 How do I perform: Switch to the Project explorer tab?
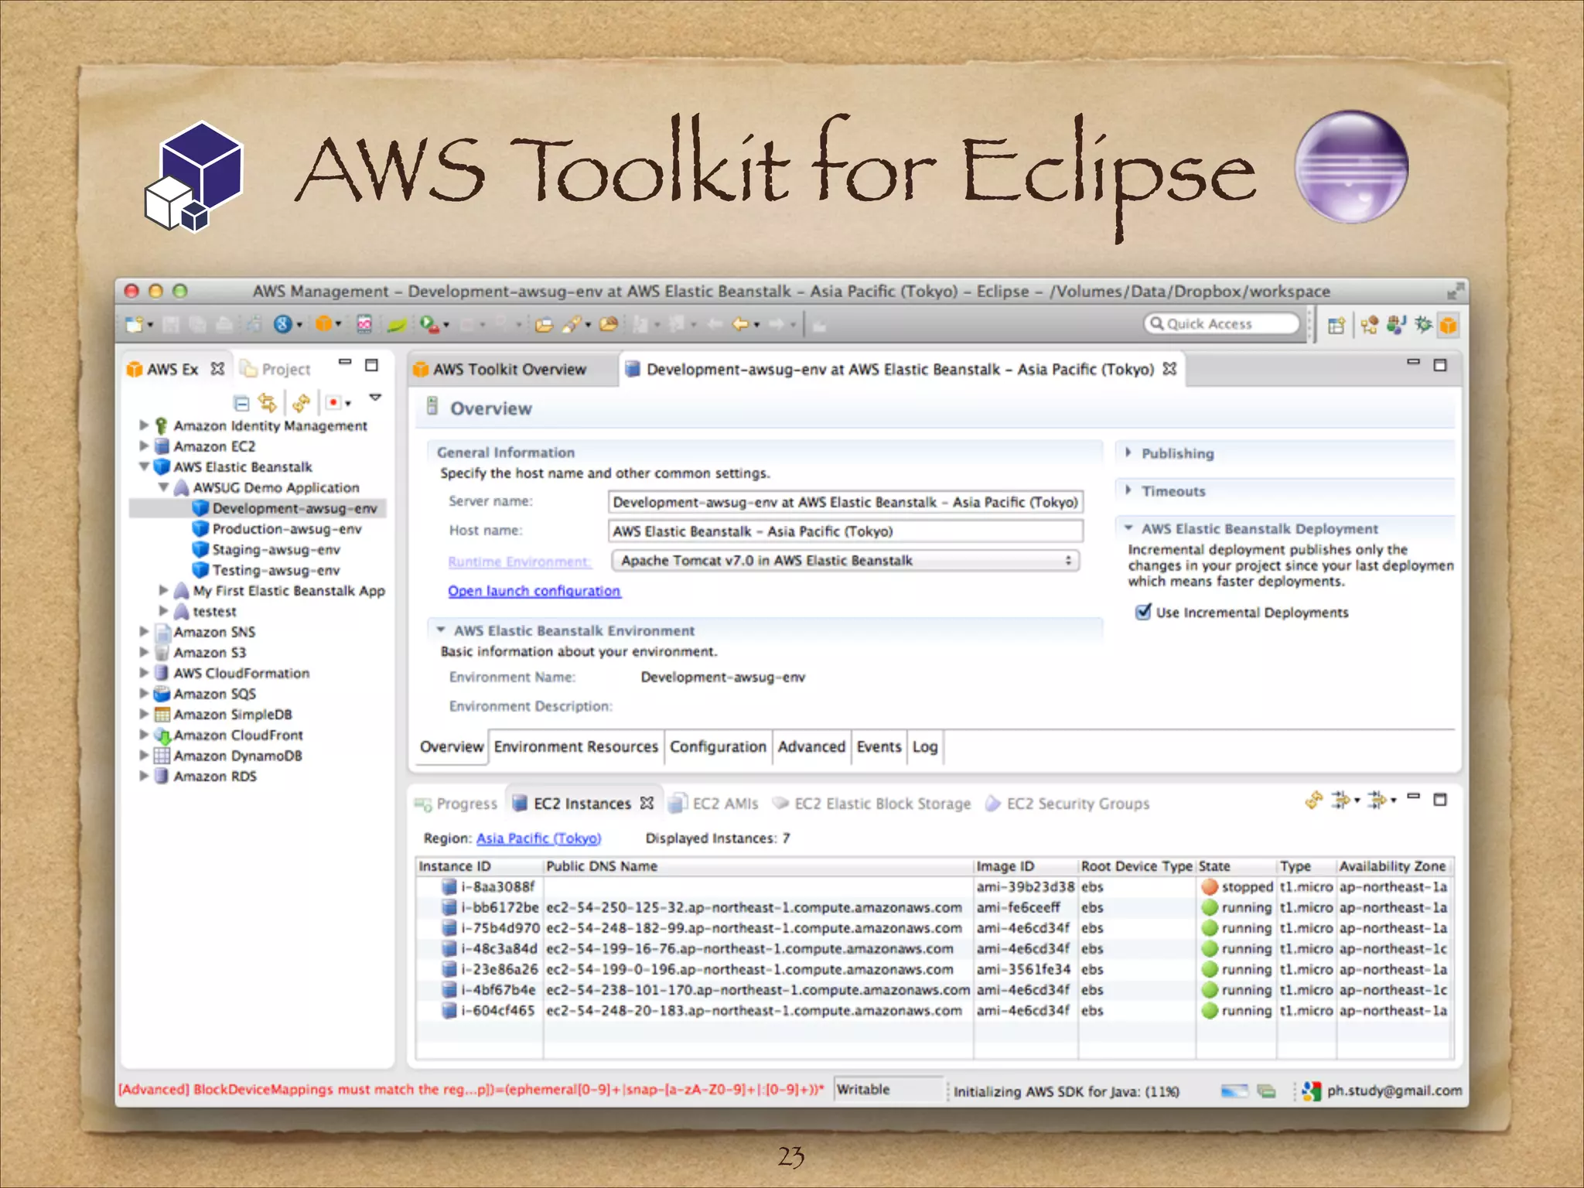pyautogui.click(x=275, y=369)
